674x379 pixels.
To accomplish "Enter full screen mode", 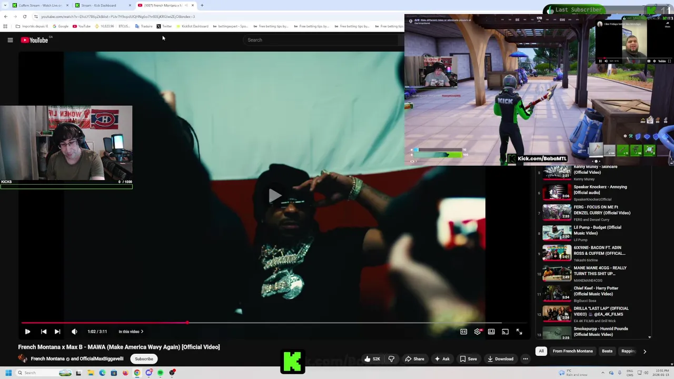I will [519, 332].
